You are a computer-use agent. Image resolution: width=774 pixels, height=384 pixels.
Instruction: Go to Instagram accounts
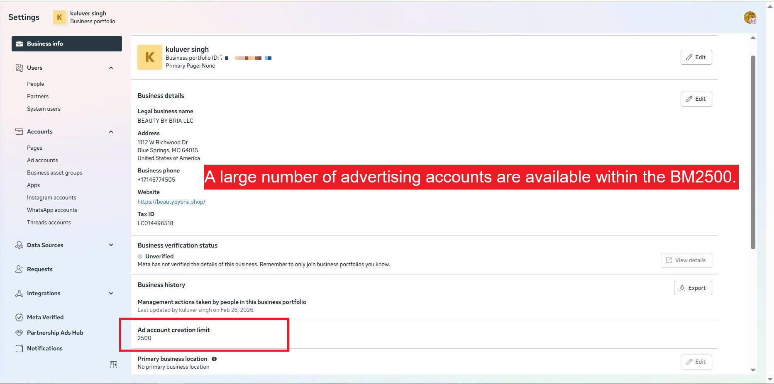[51, 197]
